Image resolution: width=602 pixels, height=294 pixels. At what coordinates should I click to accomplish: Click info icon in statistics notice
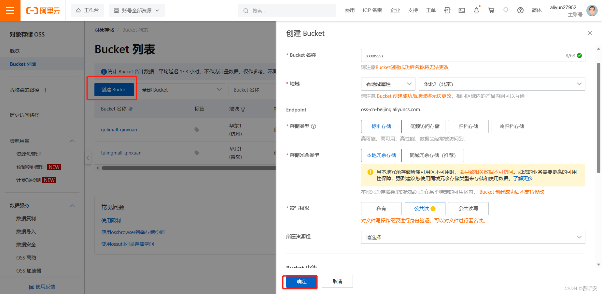point(104,72)
